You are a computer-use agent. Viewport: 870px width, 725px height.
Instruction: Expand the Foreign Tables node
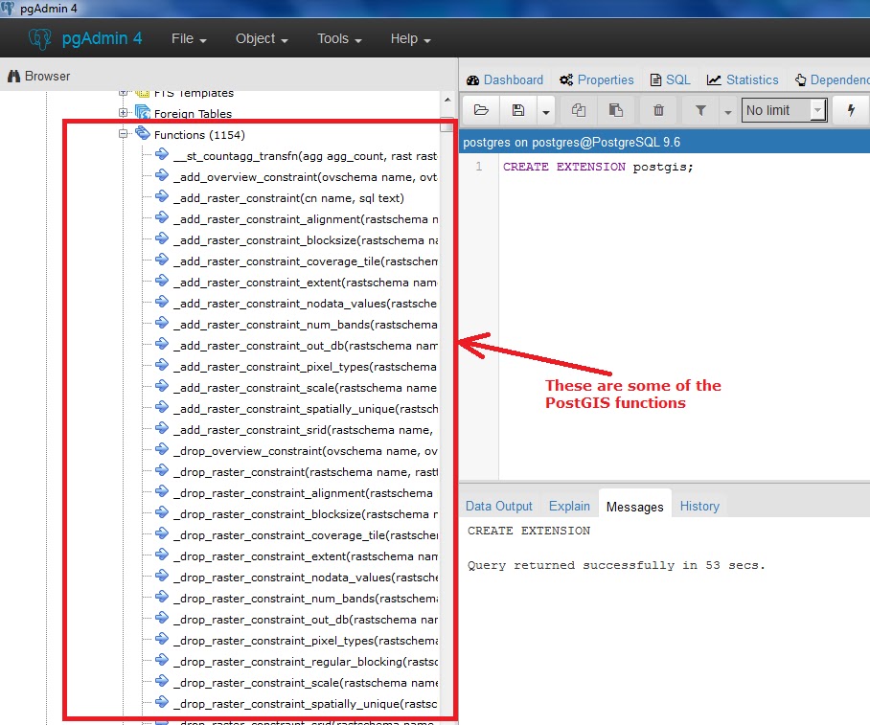click(x=124, y=112)
